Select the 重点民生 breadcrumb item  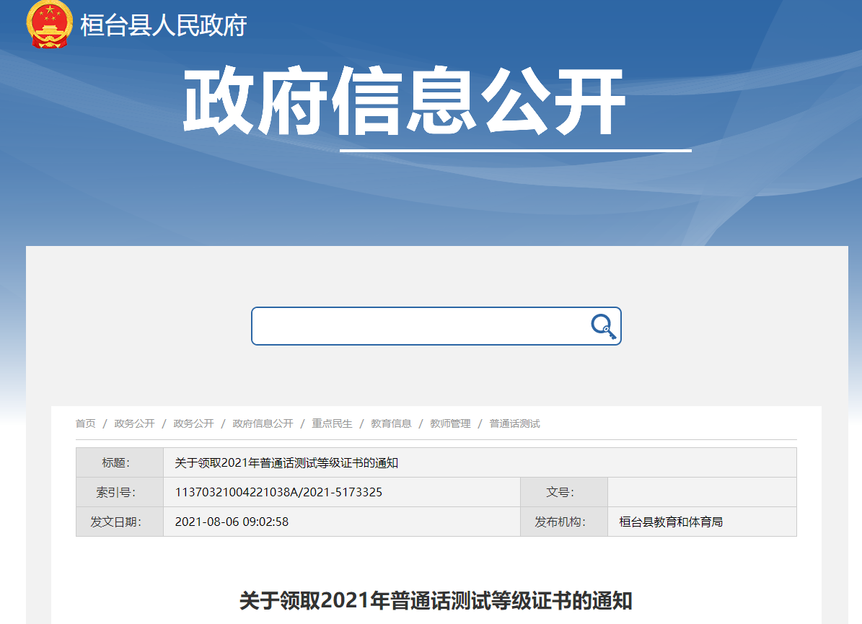coord(331,423)
